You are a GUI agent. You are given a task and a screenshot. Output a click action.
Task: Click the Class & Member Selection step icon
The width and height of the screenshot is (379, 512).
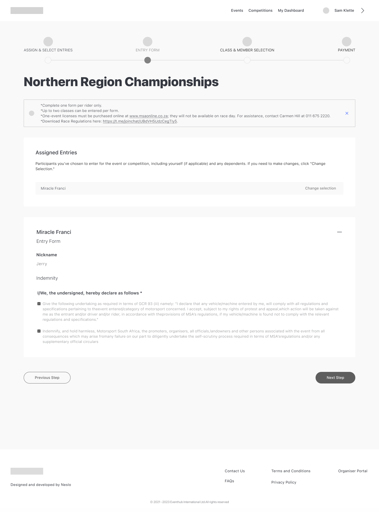pyautogui.click(x=247, y=42)
